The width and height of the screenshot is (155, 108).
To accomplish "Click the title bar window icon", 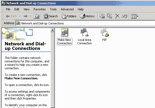I will click(3, 3).
